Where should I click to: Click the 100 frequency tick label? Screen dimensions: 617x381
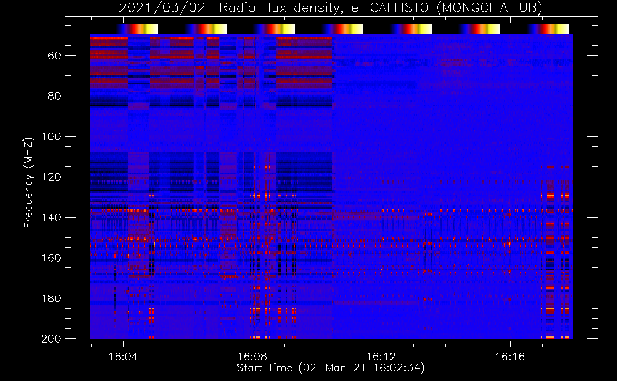pyautogui.click(x=51, y=137)
